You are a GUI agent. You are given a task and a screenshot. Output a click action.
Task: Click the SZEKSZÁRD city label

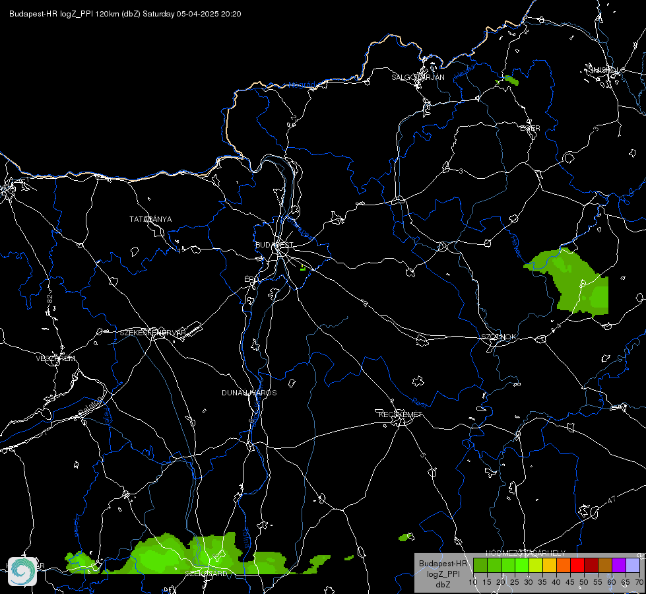(206, 574)
